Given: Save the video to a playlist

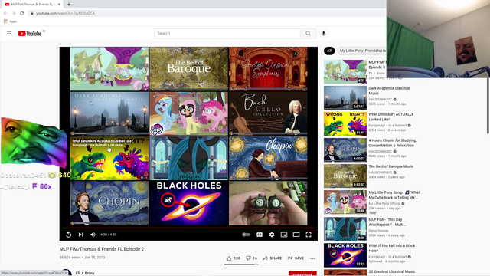Looking at the screenshot, I should tap(296, 258).
